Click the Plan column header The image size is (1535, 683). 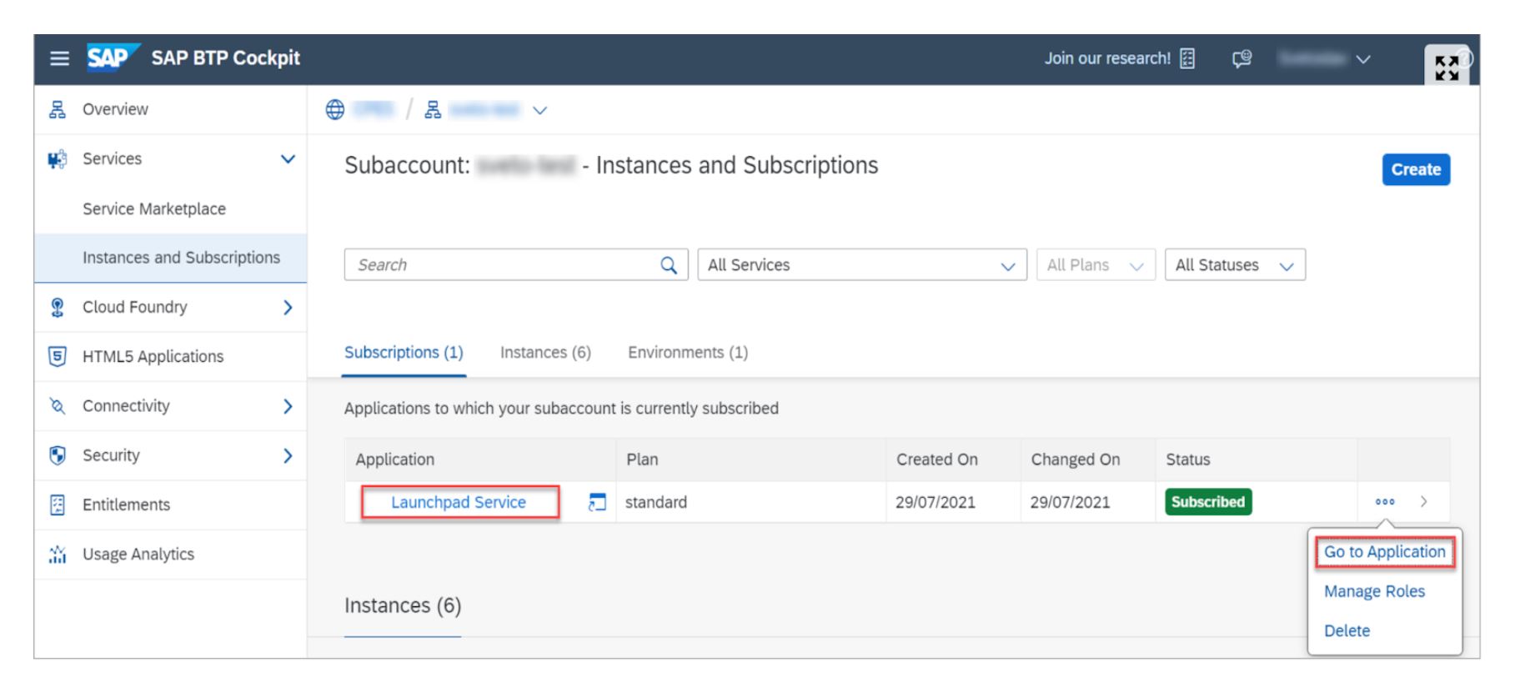[x=642, y=460]
